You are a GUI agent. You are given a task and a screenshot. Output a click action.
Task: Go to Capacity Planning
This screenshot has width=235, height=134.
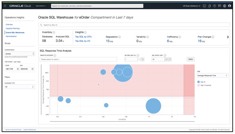(x=13, y=28)
